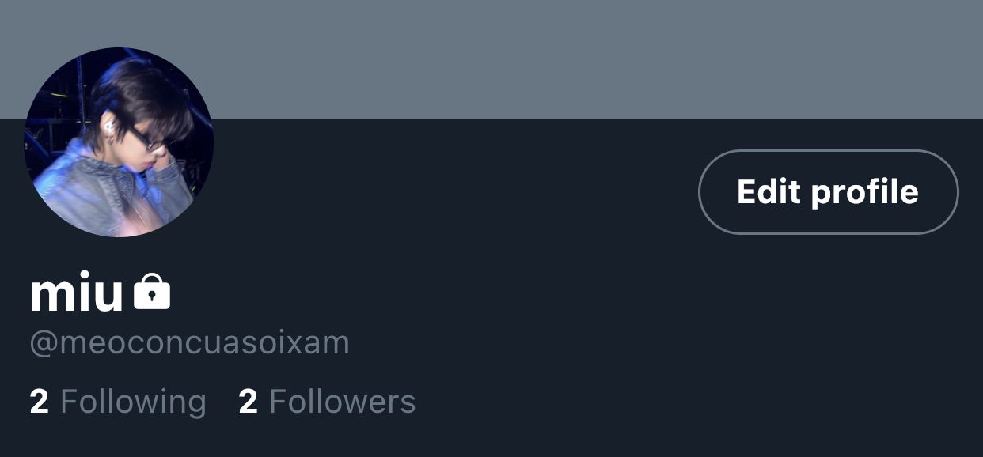Open the gray header banner image

click(x=491, y=59)
